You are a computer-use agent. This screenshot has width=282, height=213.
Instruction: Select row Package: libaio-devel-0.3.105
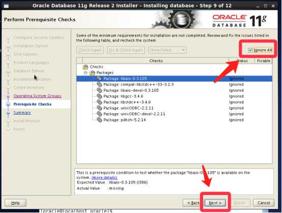pos(174,90)
